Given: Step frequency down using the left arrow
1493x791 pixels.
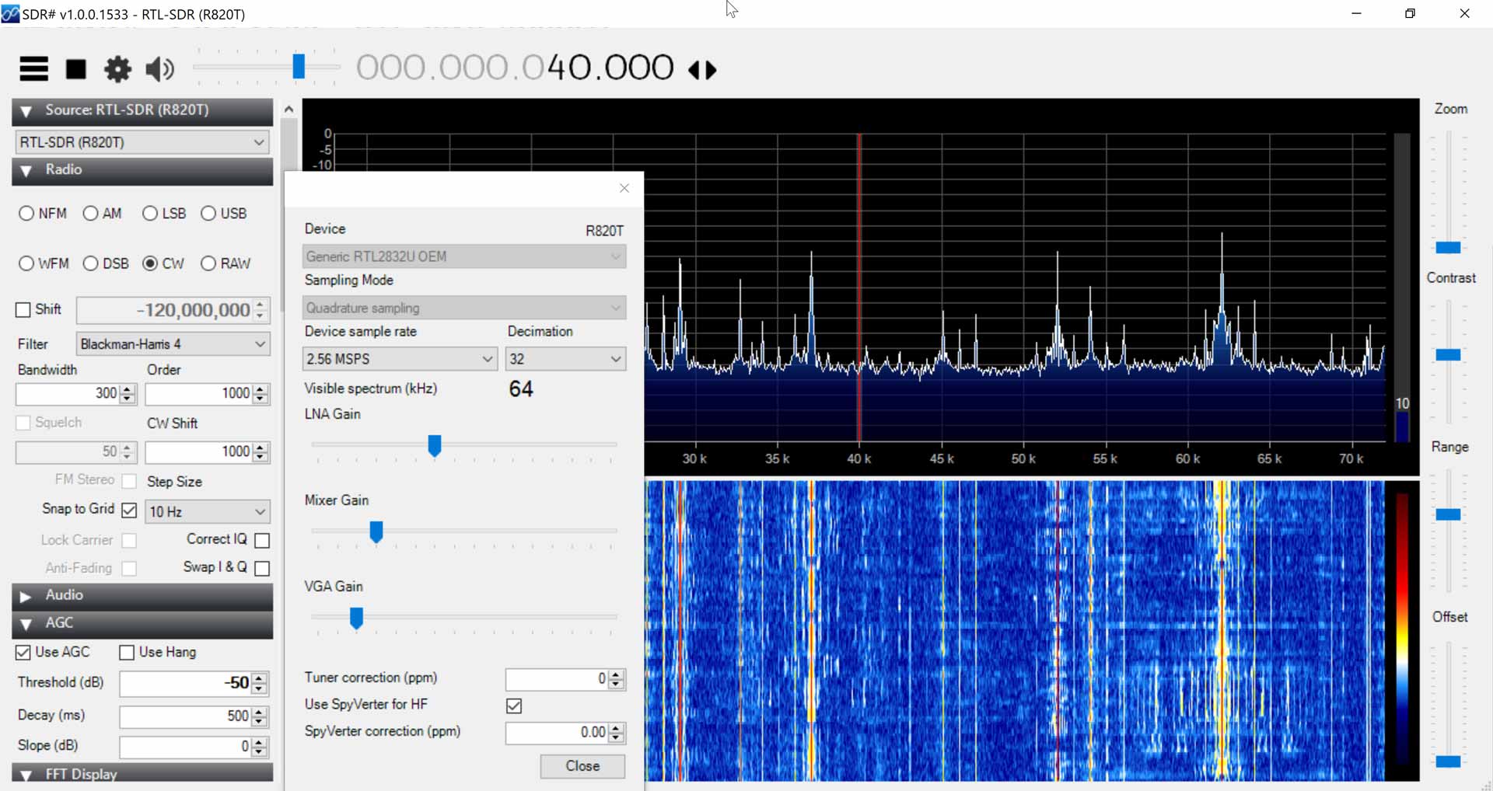Looking at the screenshot, I should tap(694, 69).
